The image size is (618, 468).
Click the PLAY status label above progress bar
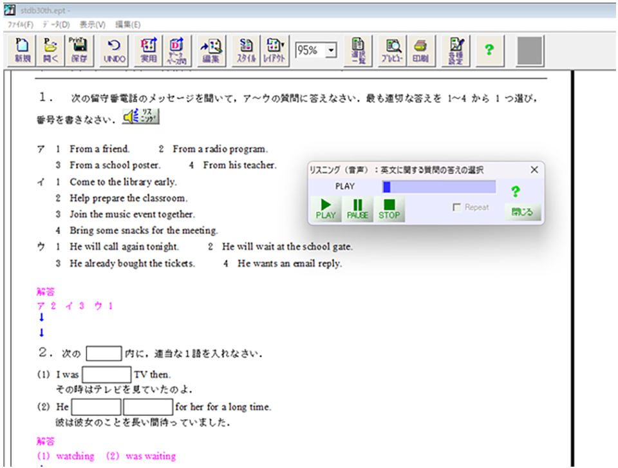tap(345, 187)
